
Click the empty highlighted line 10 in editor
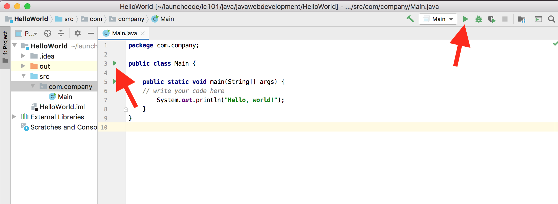click(x=340, y=127)
